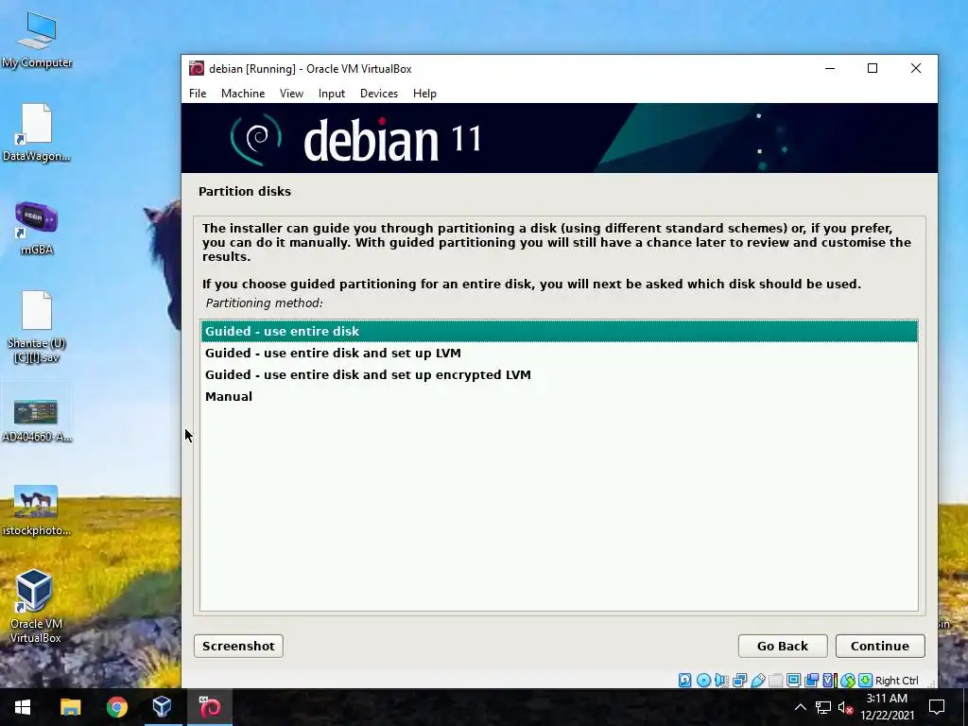Click the VirtualBox Manager taskbar icon
968x726 pixels.
click(x=163, y=707)
